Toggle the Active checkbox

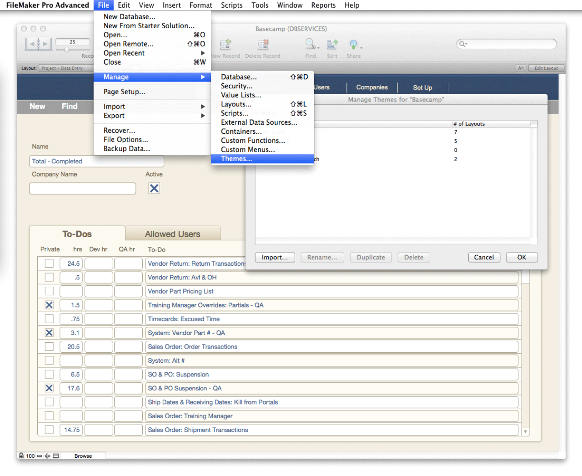click(154, 188)
